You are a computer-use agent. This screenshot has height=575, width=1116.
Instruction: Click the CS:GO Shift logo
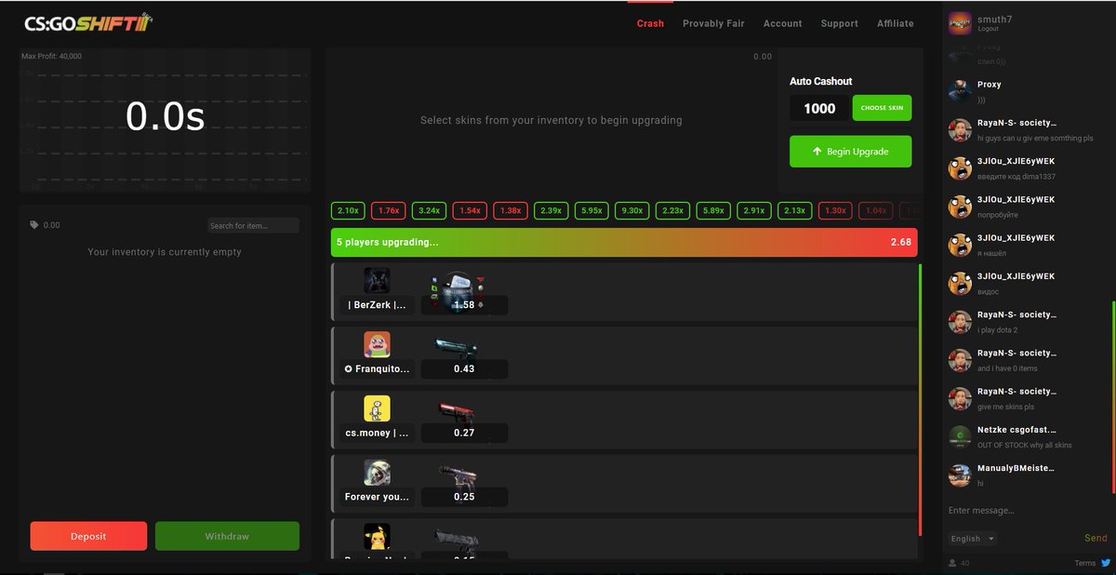pyautogui.click(x=88, y=22)
